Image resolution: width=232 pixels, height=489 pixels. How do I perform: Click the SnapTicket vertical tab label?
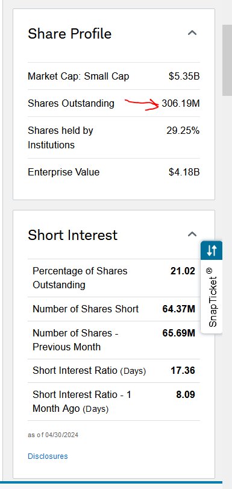(212, 297)
